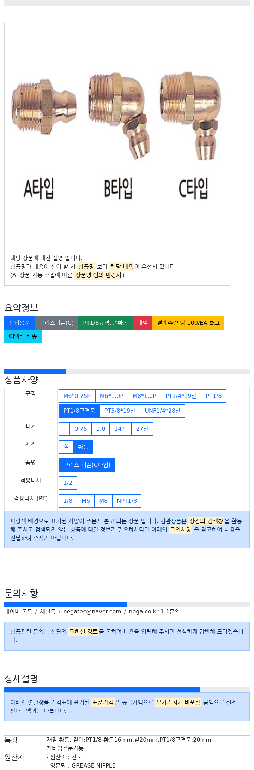254x770 pixels.
Task: Select the 1/2 applicable thread option
Action: [68, 483]
